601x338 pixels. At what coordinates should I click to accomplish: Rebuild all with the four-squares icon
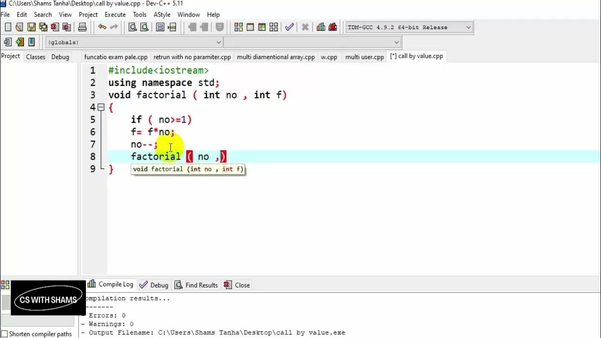274,27
